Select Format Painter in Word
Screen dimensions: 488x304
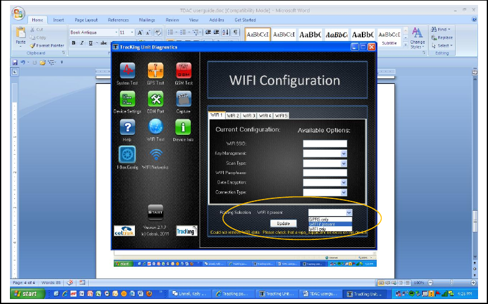click(x=47, y=45)
